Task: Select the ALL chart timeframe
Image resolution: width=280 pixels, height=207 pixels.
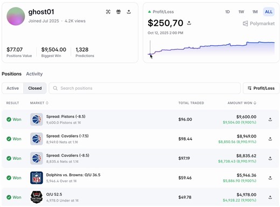Action: (x=269, y=12)
